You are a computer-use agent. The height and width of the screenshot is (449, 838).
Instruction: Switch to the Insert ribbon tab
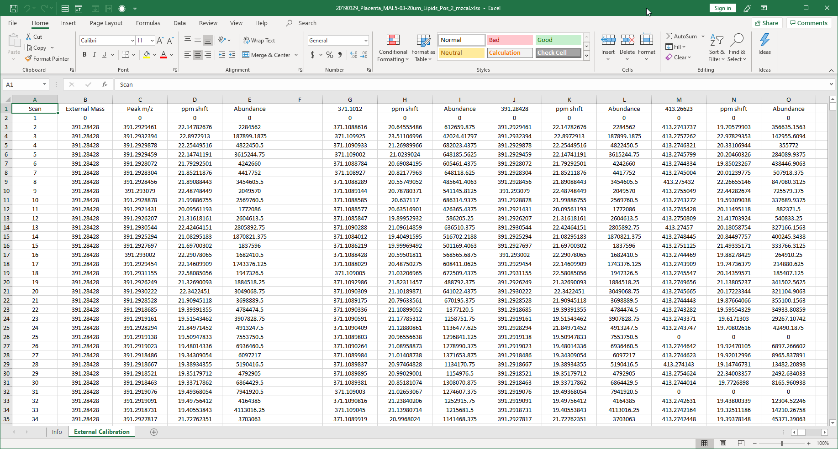tap(69, 23)
